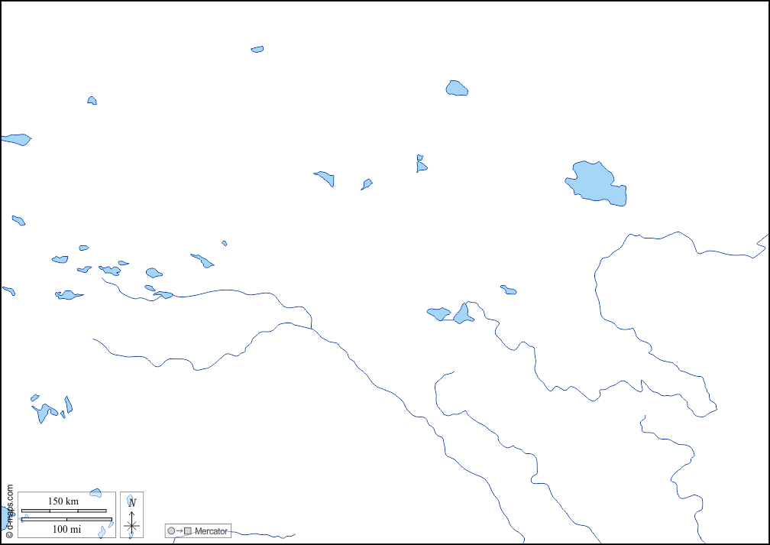This screenshot has height=545, width=770.
Task: Click the Mercator projection label
Action: [x=211, y=531]
